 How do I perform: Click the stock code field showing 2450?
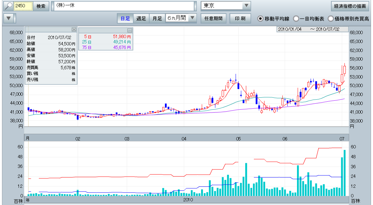(x=23, y=6)
